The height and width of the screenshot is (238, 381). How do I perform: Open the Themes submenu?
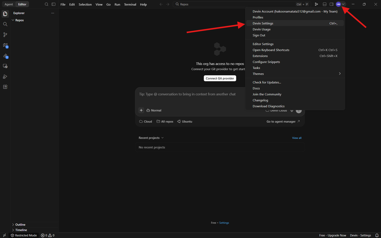tap(295, 74)
